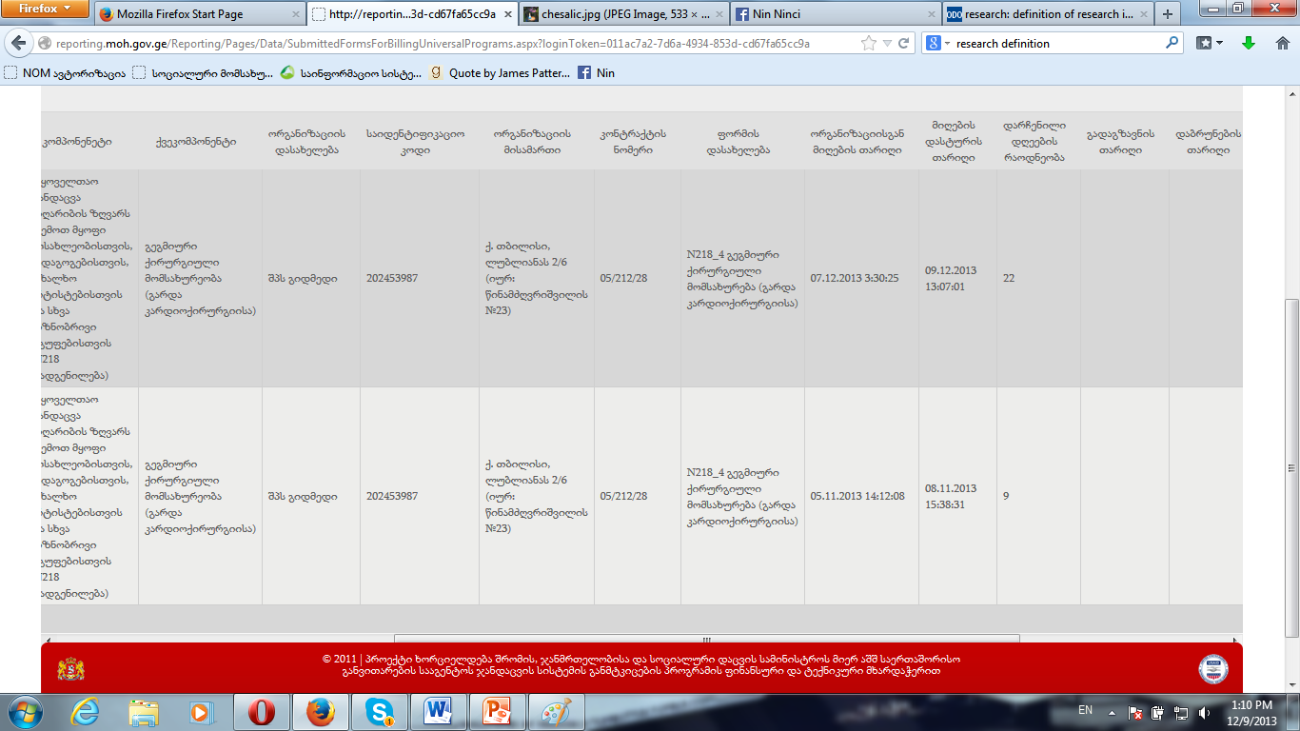Show URL history dropdown arrow in address bar
1300x731 pixels.
tap(888, 44)
